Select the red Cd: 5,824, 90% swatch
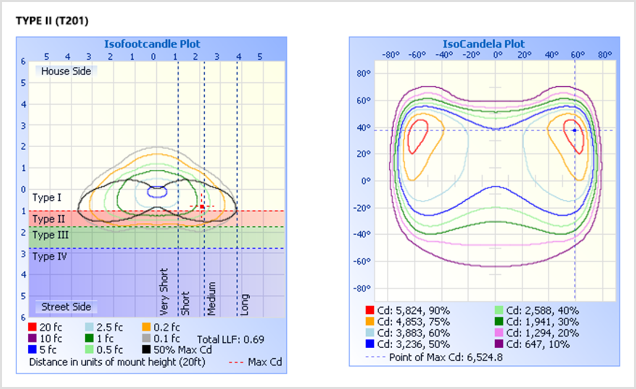 (x=370, y=310)
